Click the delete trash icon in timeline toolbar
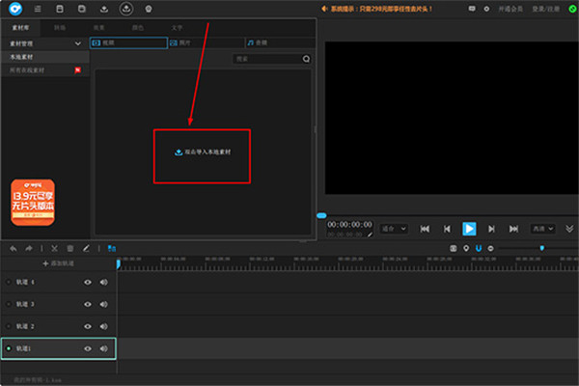Screen dimensions: 579x386 tap(70, 248)
